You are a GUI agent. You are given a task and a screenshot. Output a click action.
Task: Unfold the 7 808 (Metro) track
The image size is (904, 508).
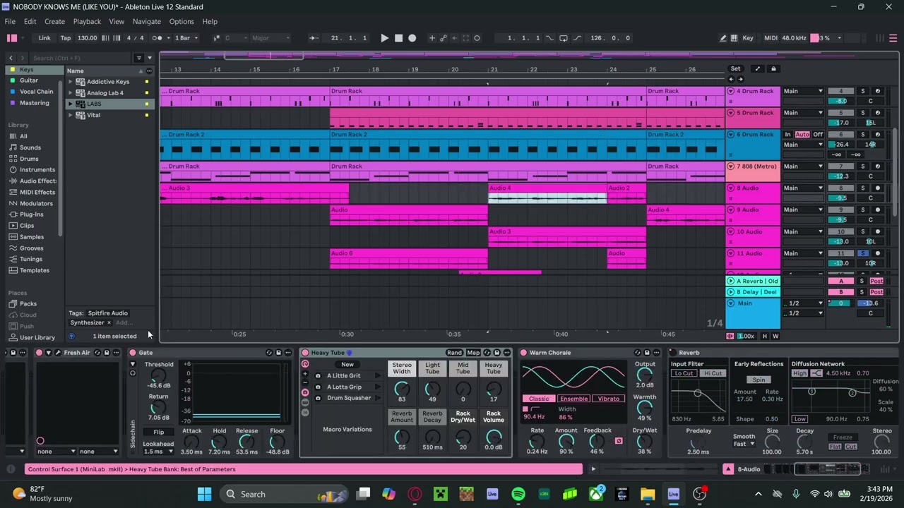pyautogui.click(x=730, y=167)
